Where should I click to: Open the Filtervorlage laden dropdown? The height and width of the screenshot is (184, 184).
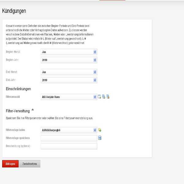[x=69, y=130]
